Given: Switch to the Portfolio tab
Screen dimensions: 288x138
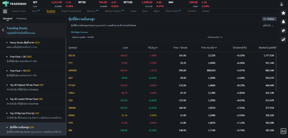Looking at the screenshot, I should point(192,11).
